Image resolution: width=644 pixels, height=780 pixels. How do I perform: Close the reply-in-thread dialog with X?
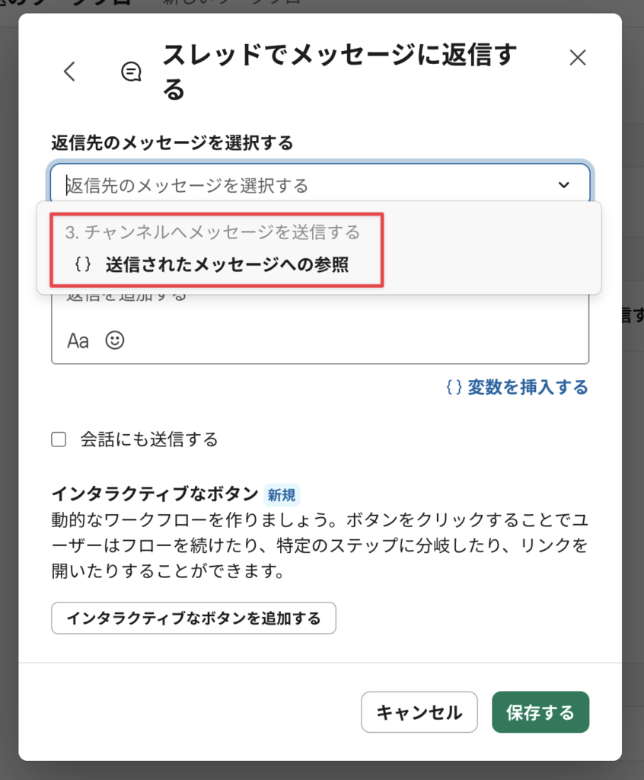[578, 57]
